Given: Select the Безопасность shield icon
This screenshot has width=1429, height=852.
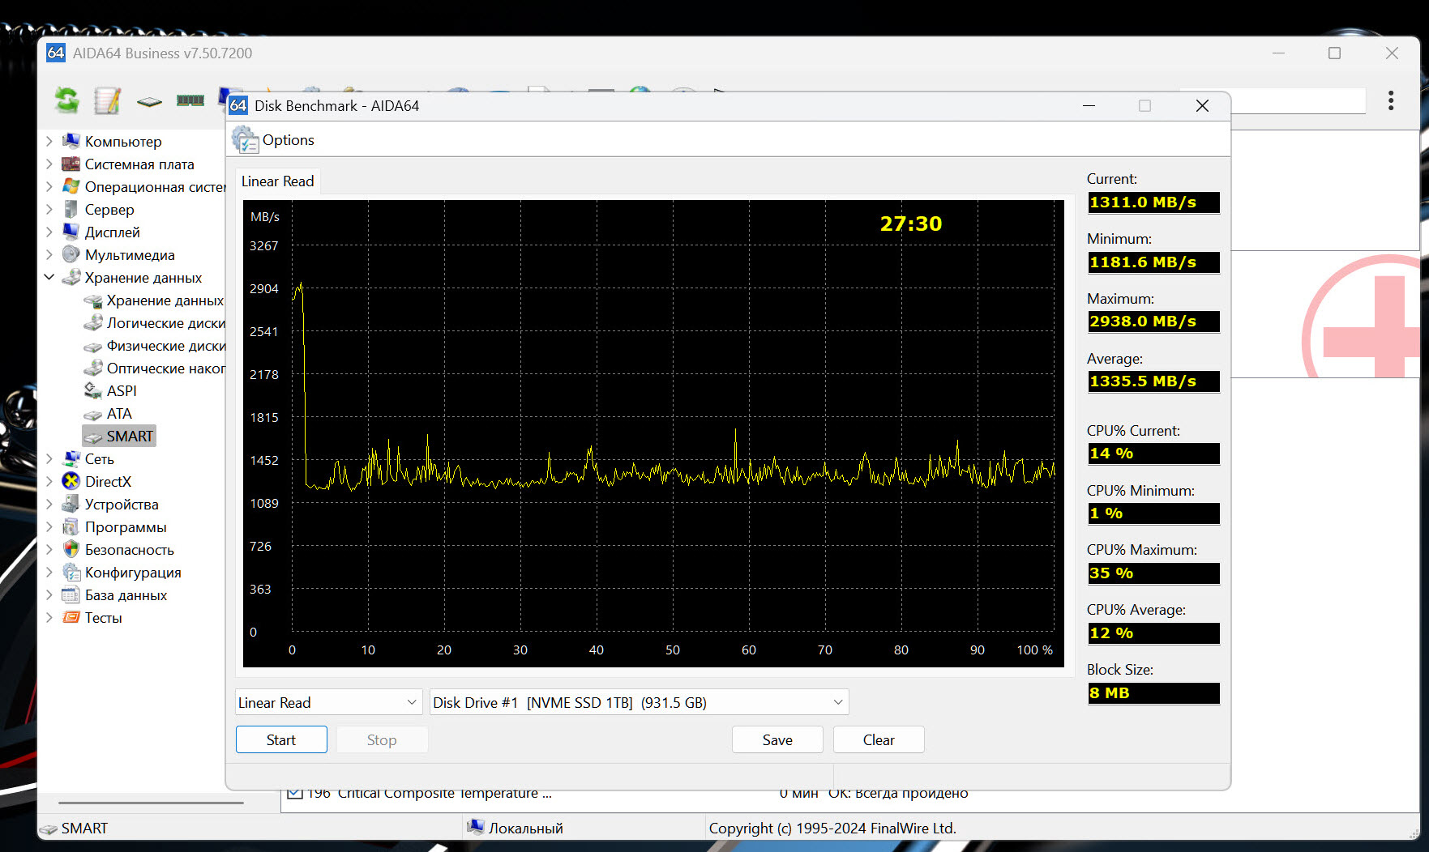Looking at the screenshot, I should 71,549.
